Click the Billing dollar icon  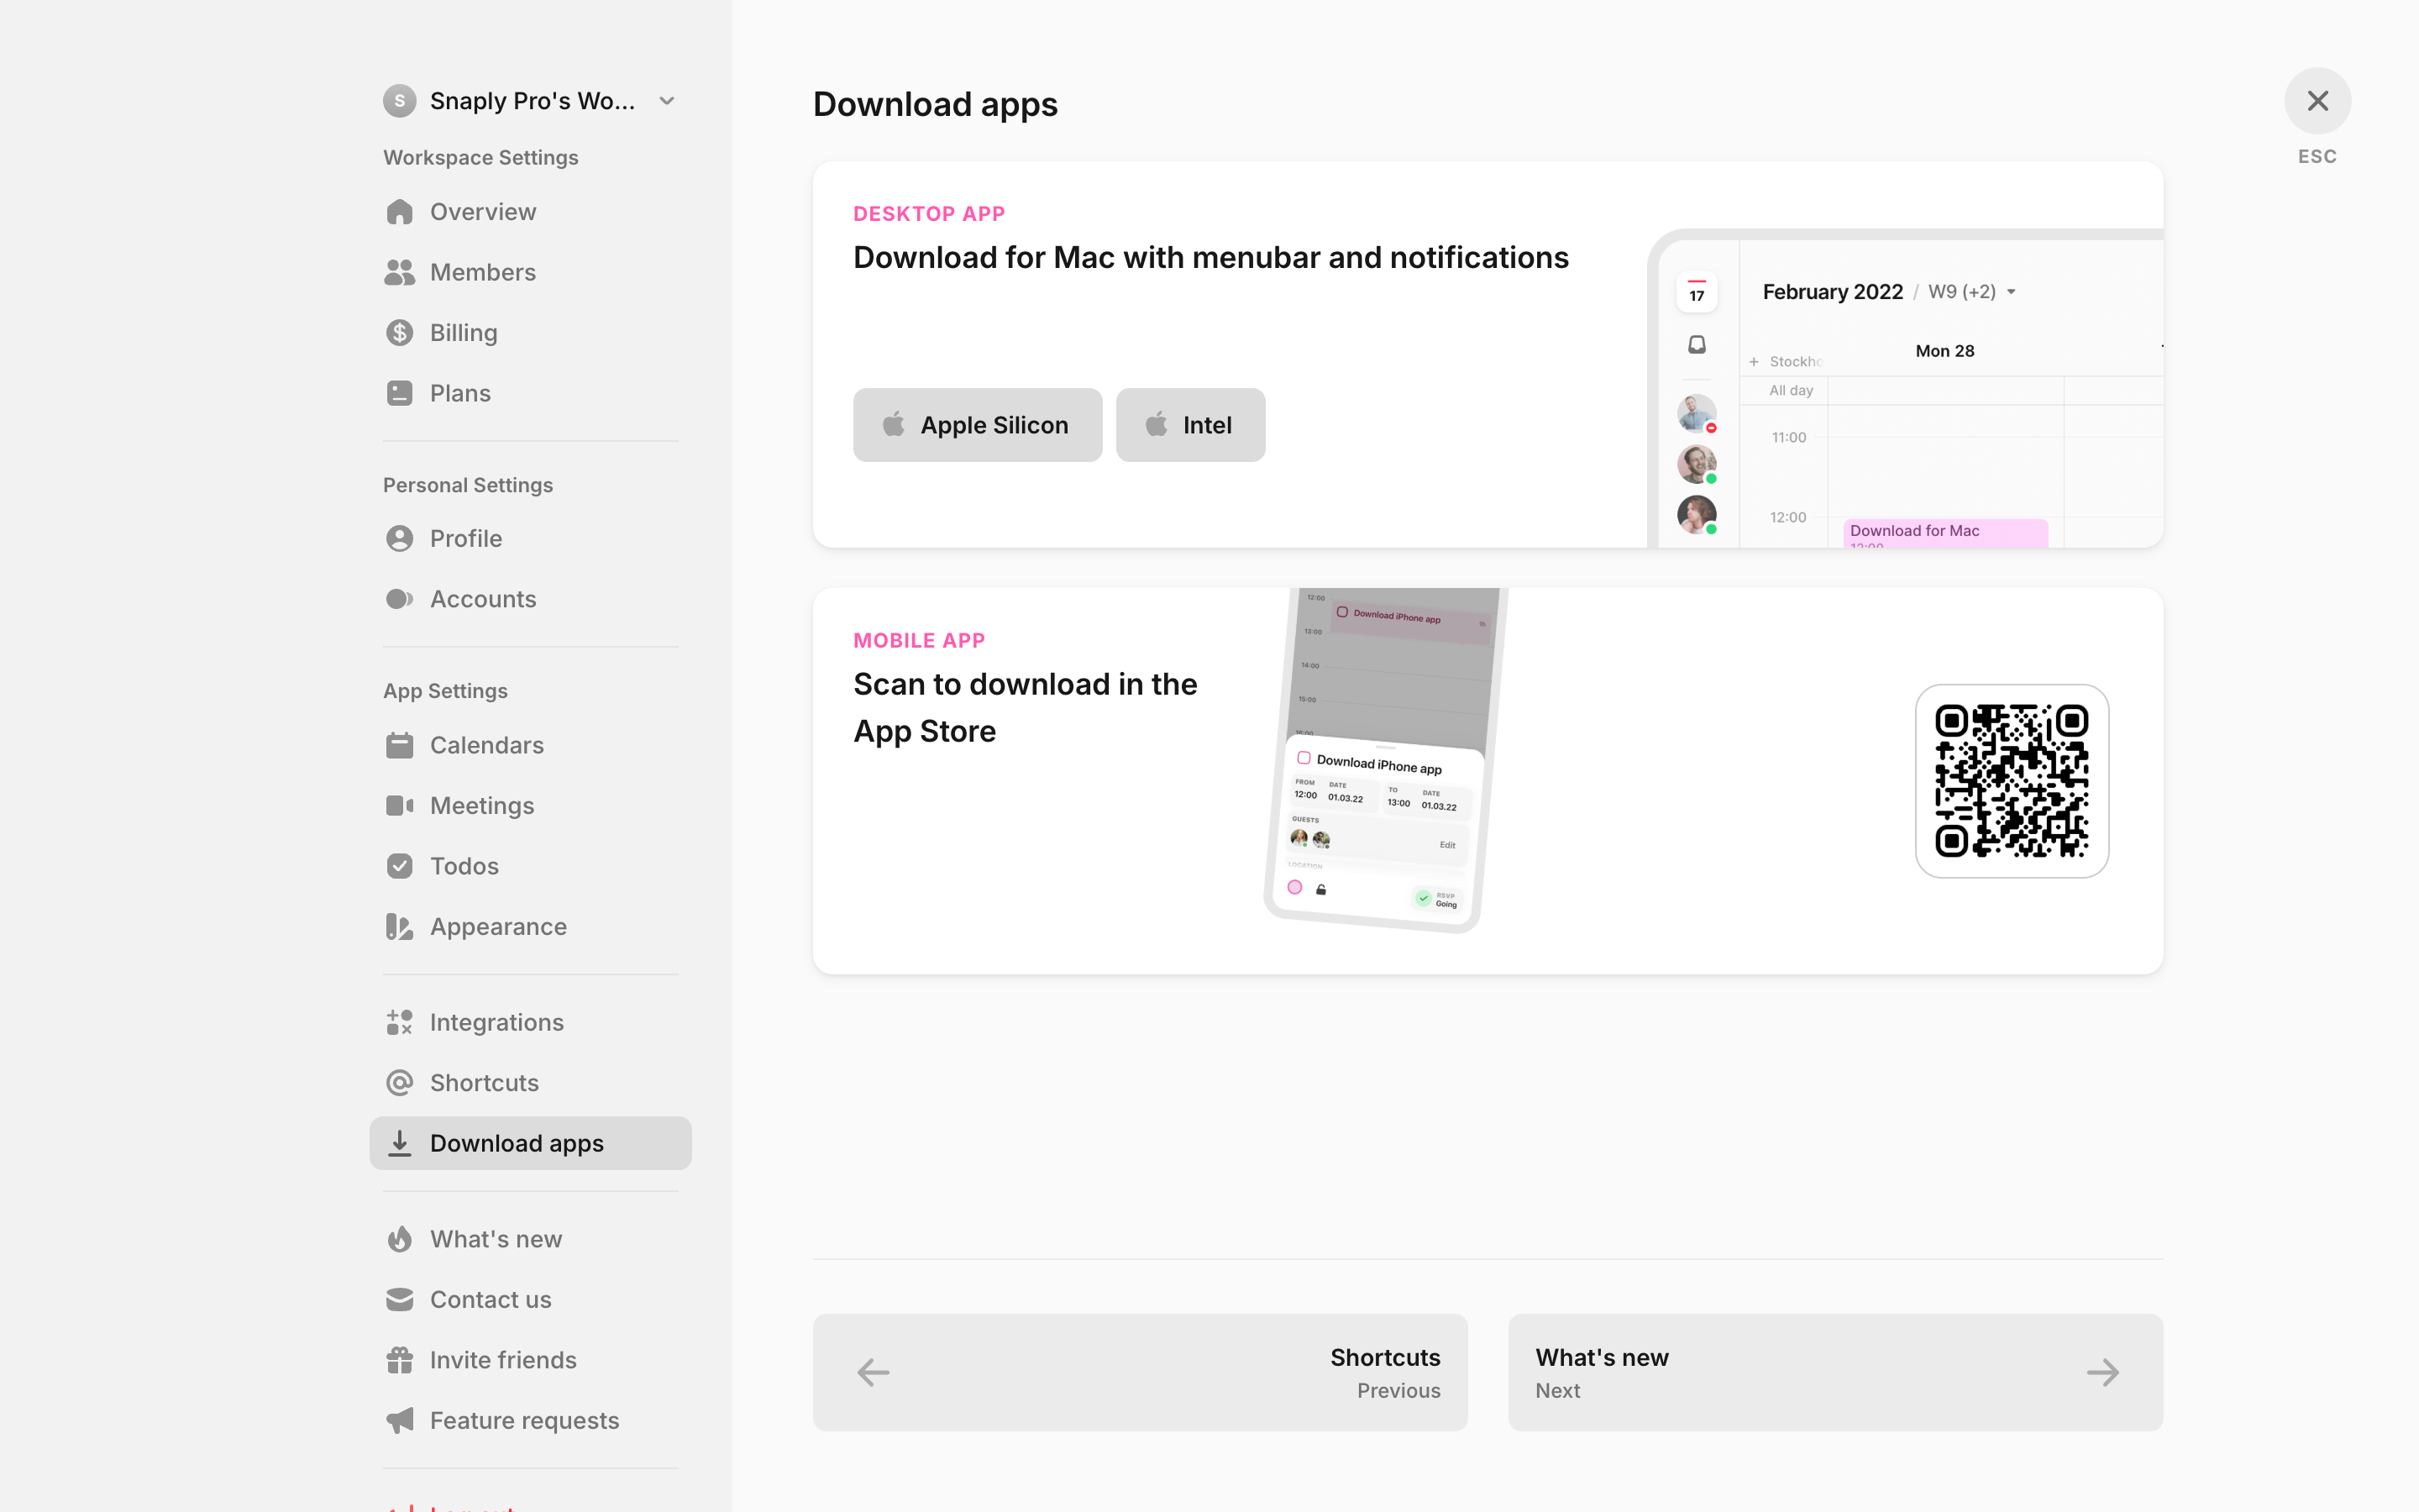pyautogui.click(x=400, y=333)
